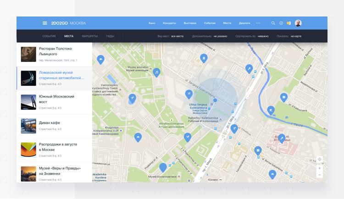
Task: Expand the 'Сортировать по' sort dropdown
Action: [263, 36]
